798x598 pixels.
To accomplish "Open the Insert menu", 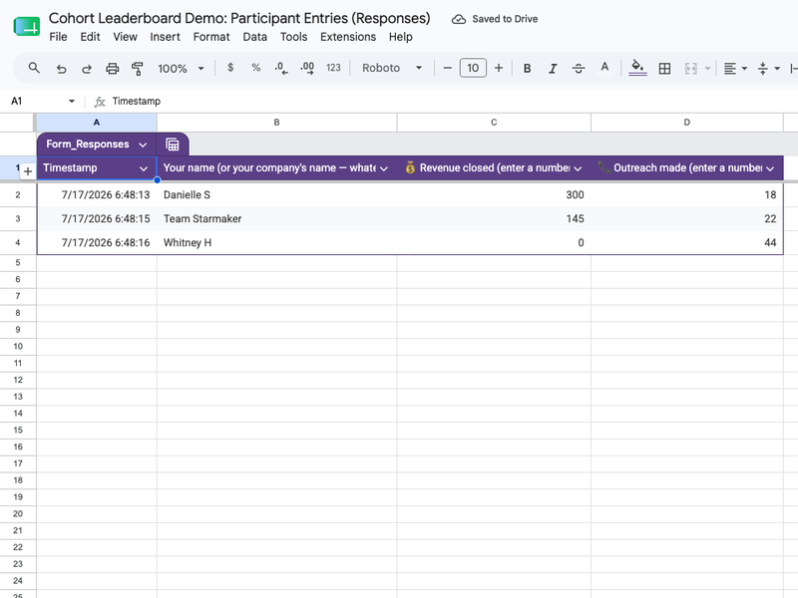I will tap(165, 37).
